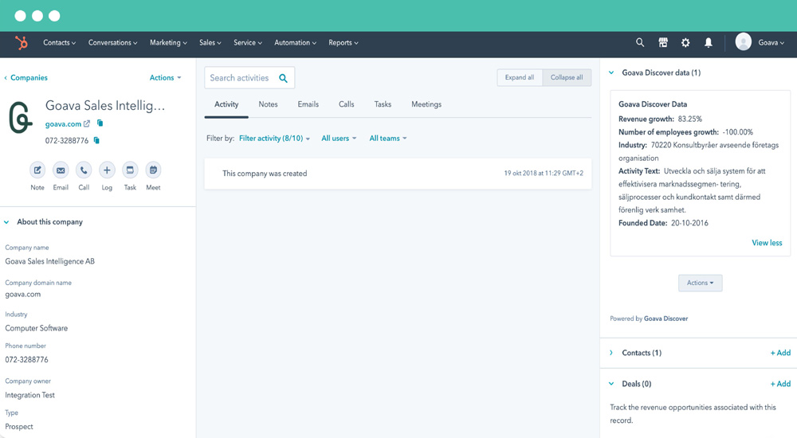Edit Company name Goava Sales Intelligence AB
This screenshot has height=438, width=797.
49,261
